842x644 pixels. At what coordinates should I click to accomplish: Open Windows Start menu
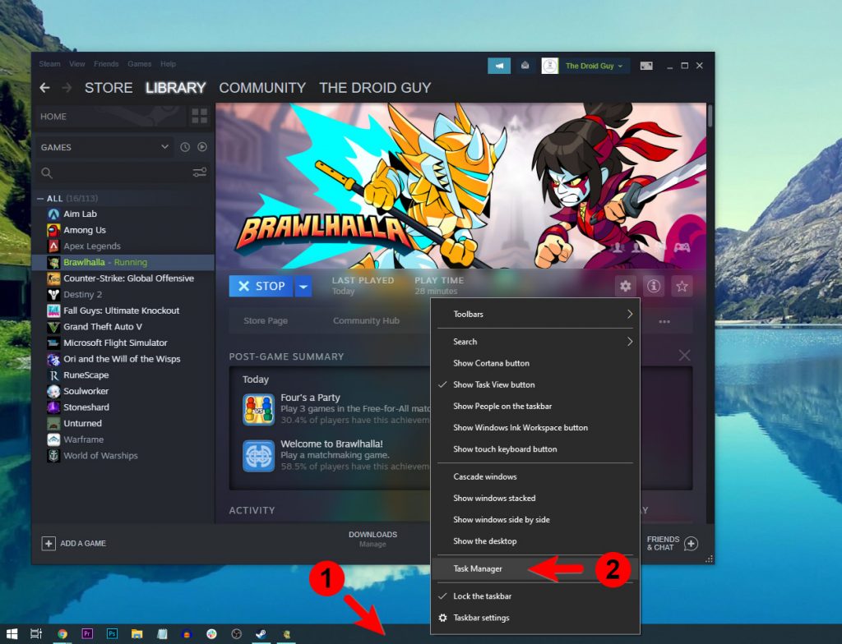(x=12, y=634)
